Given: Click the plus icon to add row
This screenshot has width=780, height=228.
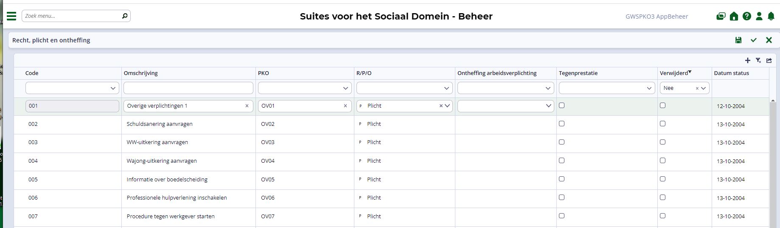Looking at the screenshot, I should (x=748, y=61).
